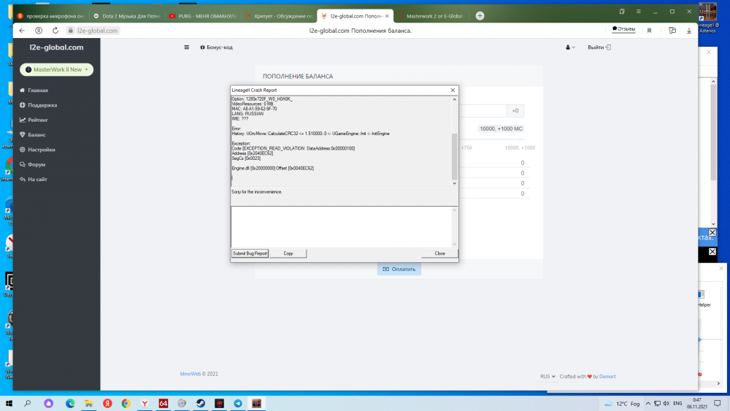Image resolution: width=730 pixels, height=411 pixels.
Task: Click the hamburger menu icon in page header
Action: click(187, 47)
